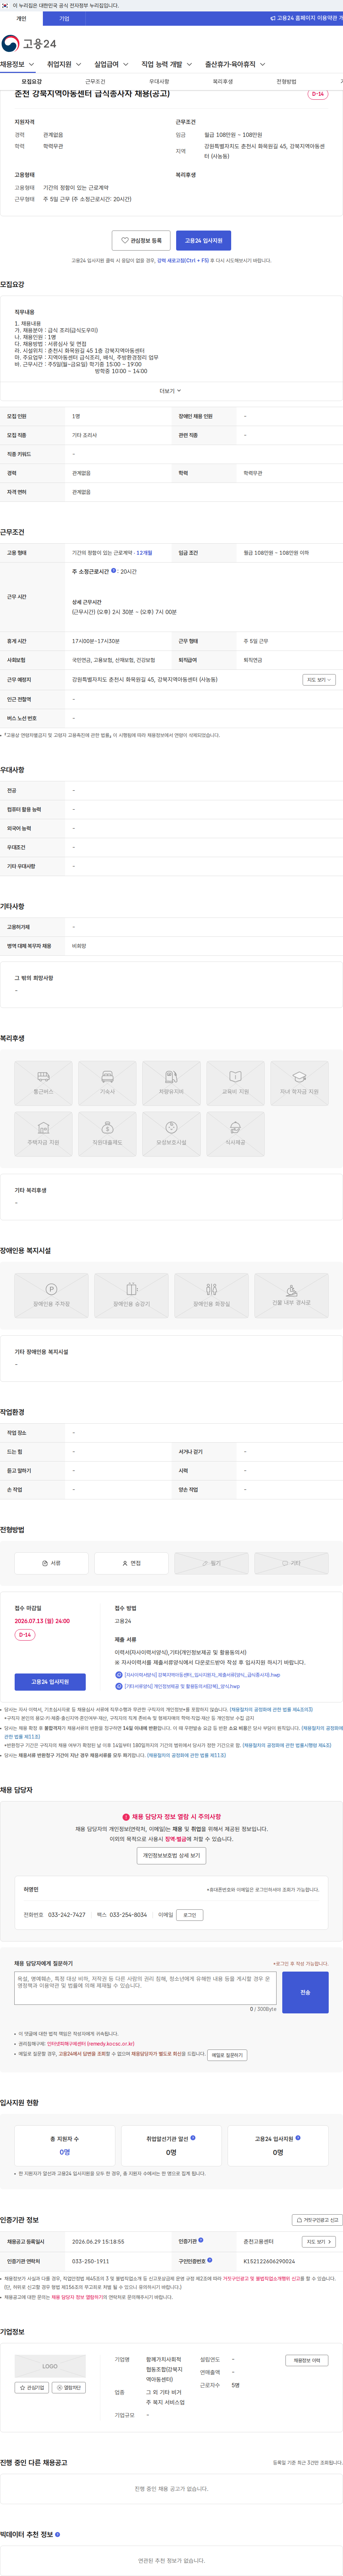Open 지도 보기 for 춘천고용센터
This screenshot has width=343, height=2576.
click(x=319, y=2242)
